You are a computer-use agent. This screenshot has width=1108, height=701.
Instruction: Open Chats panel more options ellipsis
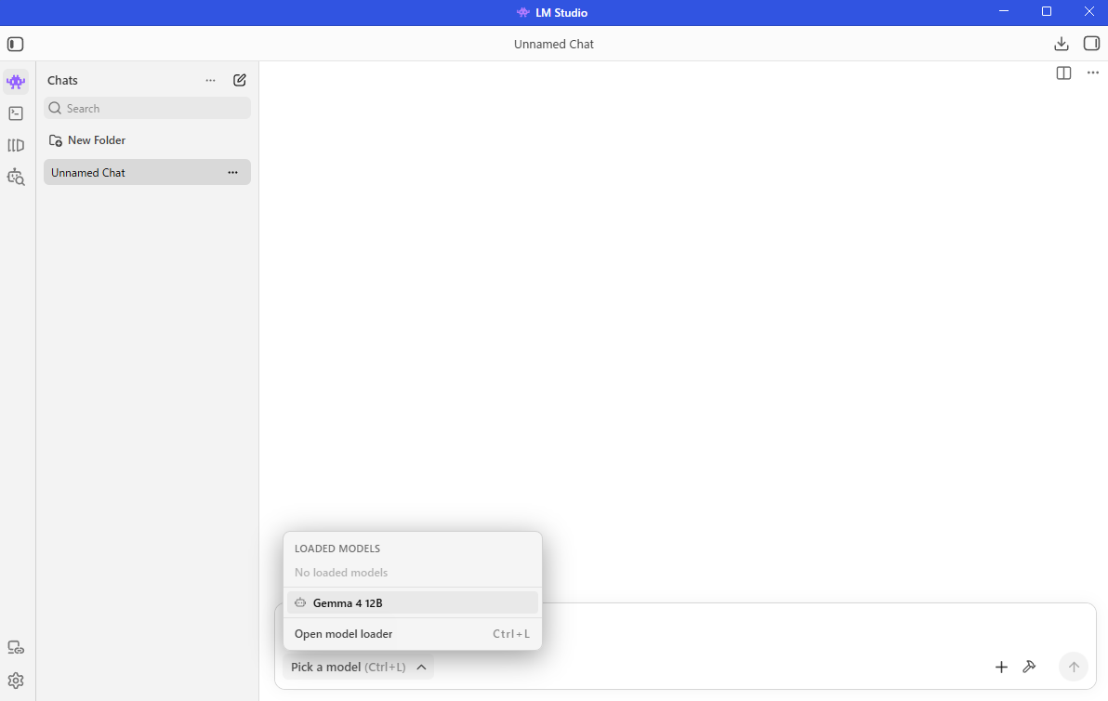pyautogui.click(x=211, y=81)
